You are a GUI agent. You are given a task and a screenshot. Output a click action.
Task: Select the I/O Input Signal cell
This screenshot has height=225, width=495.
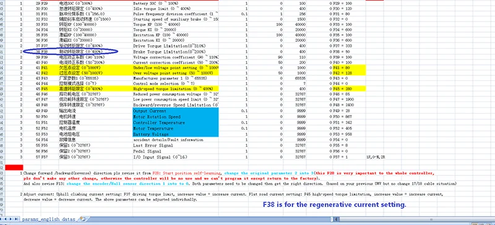175,157
